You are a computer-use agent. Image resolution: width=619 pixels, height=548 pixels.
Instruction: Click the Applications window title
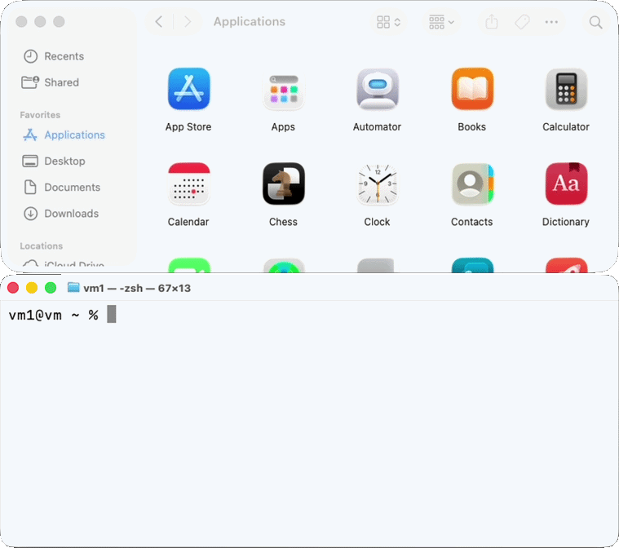tap(250, 22)
